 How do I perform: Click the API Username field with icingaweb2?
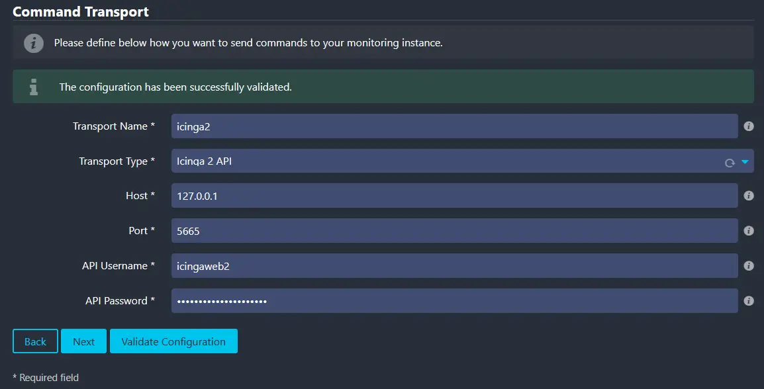pos(454,266)
